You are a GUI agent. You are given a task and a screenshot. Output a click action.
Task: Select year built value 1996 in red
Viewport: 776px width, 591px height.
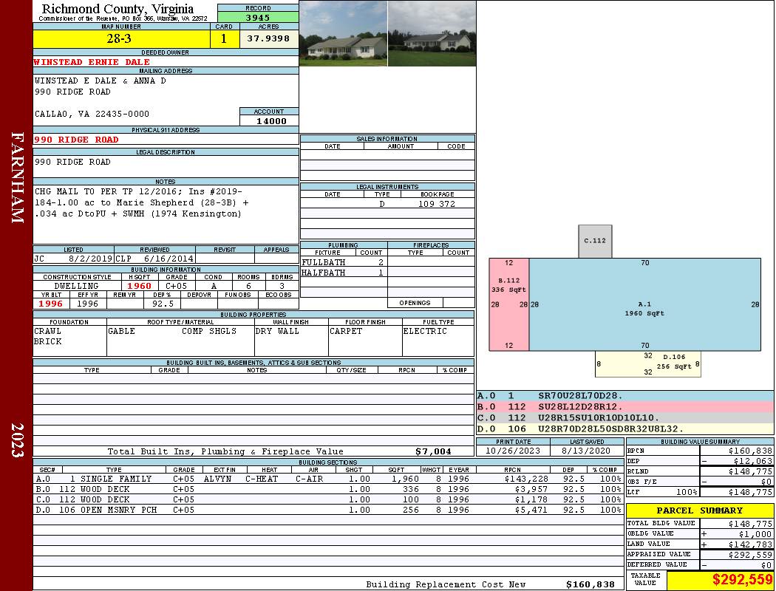click(x=51, y=304)
